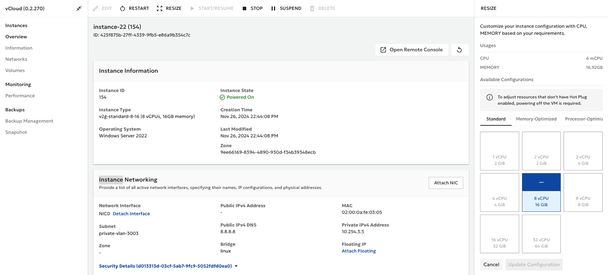Click the Detach Interface link for NIC0
608x275 pixels.
coord(131,214)
